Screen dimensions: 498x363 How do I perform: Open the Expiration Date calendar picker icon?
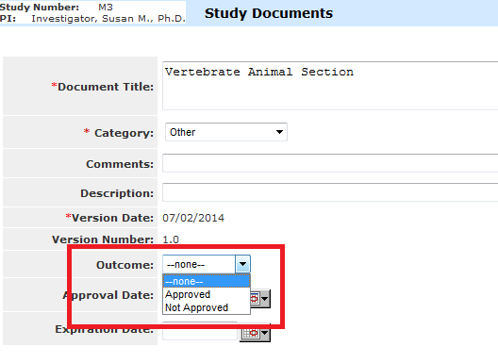(x=255, y=333)
